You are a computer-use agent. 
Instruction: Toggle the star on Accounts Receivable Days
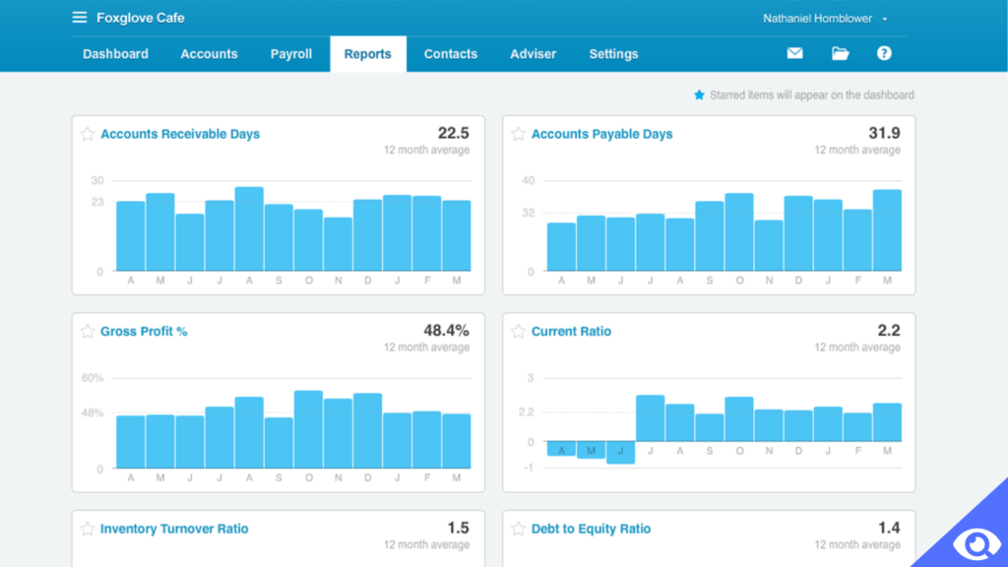click(87, 134)
